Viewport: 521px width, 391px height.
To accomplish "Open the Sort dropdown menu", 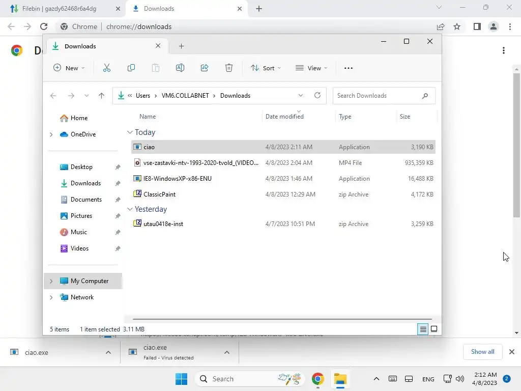I will pyautogui.click(x=266, y=68).
